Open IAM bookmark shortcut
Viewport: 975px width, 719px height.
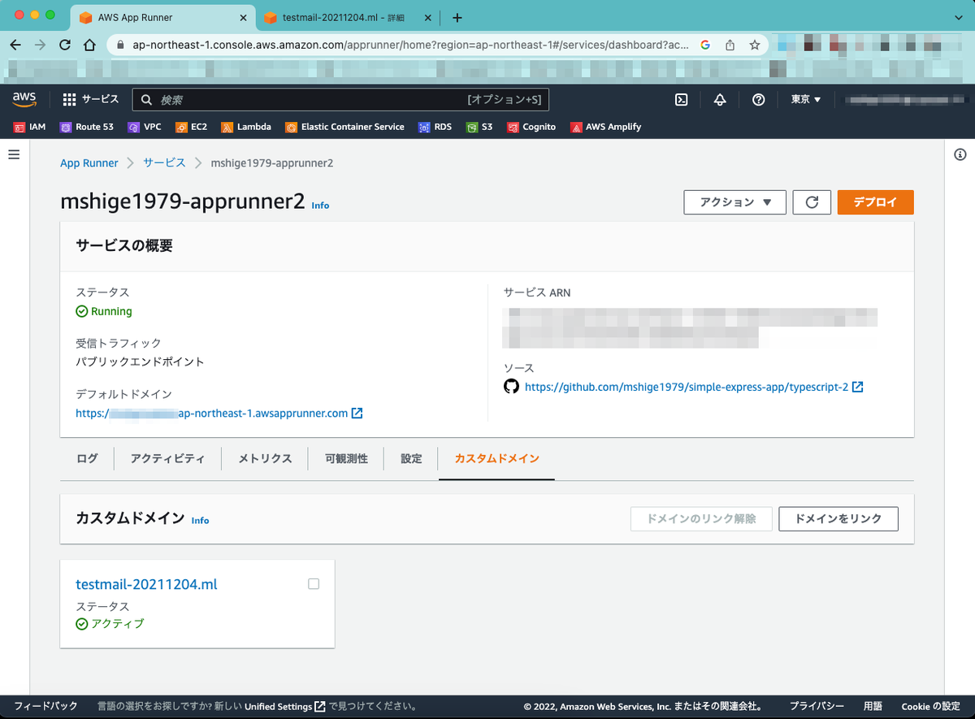click(x=29, y=127)
